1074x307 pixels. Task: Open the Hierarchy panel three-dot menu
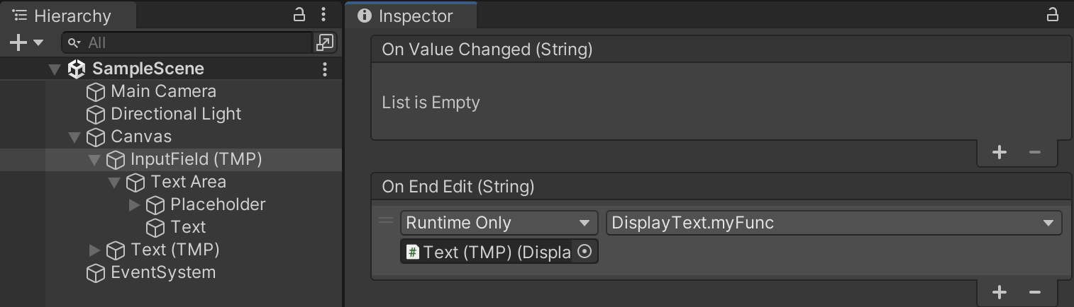point(323,15)
